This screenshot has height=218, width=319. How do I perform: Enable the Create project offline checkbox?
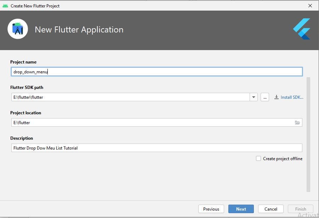click(258, 158)
